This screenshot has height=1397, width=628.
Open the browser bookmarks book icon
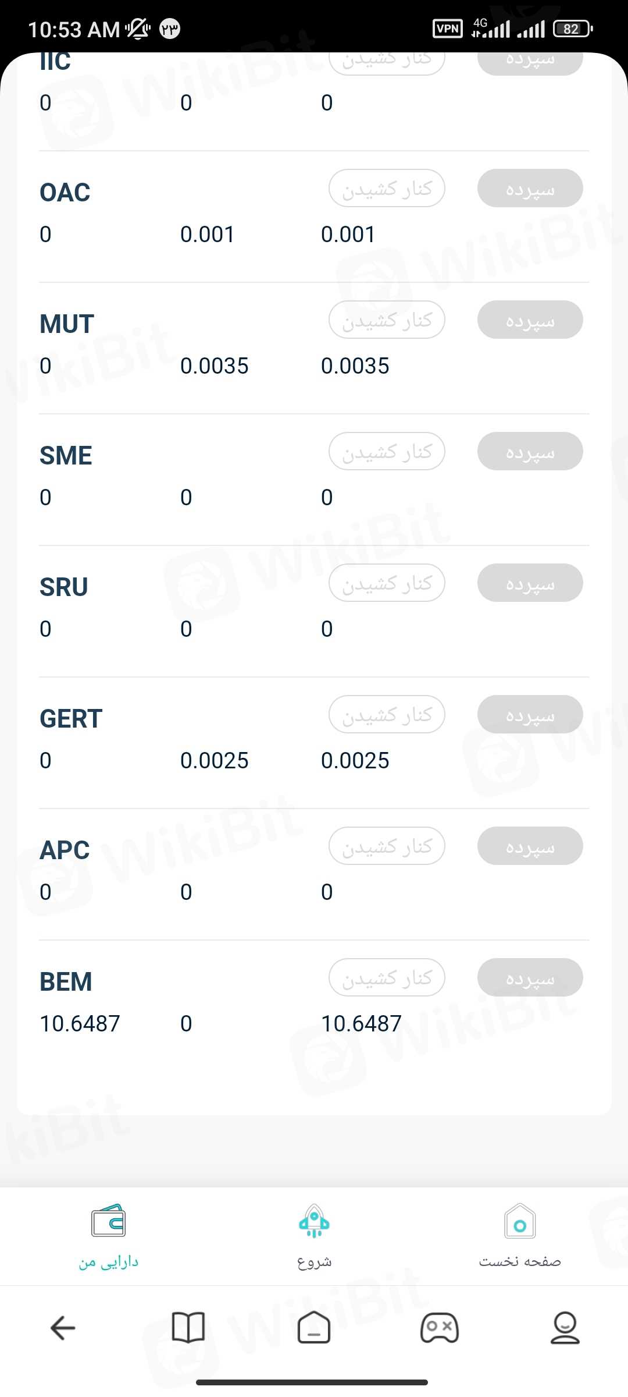pyautogui.click(x=188, y=1328)
